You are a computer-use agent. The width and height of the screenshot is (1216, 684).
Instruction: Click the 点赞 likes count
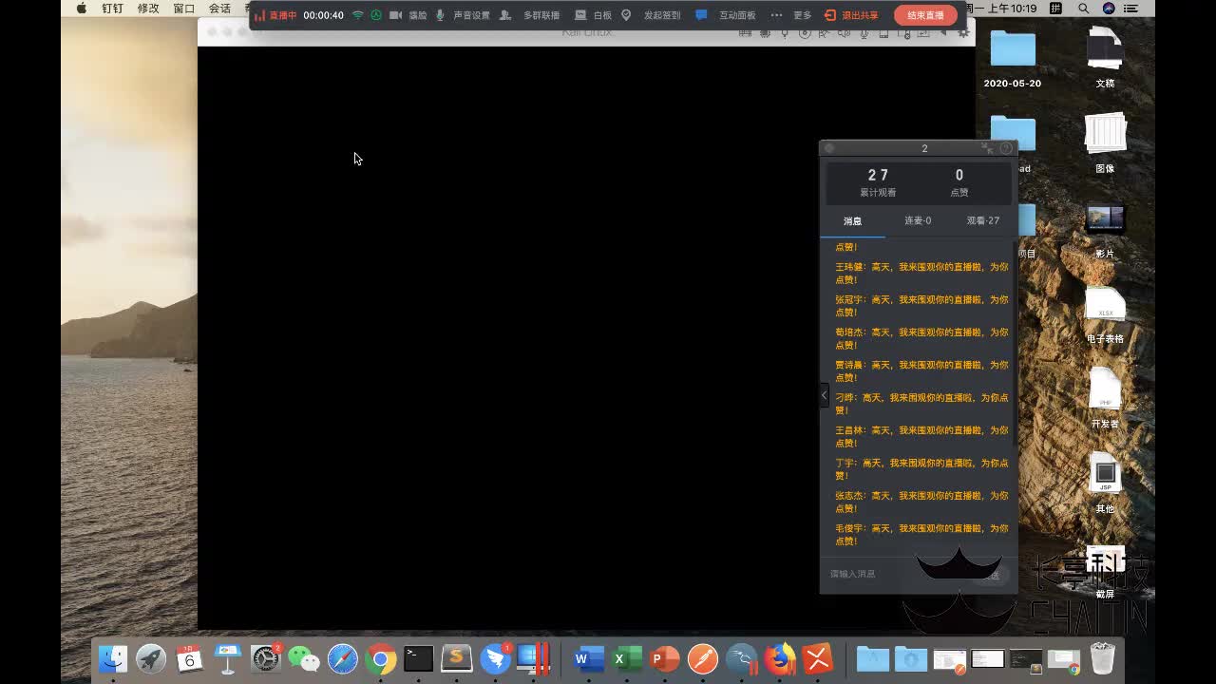tap(959, 182)
